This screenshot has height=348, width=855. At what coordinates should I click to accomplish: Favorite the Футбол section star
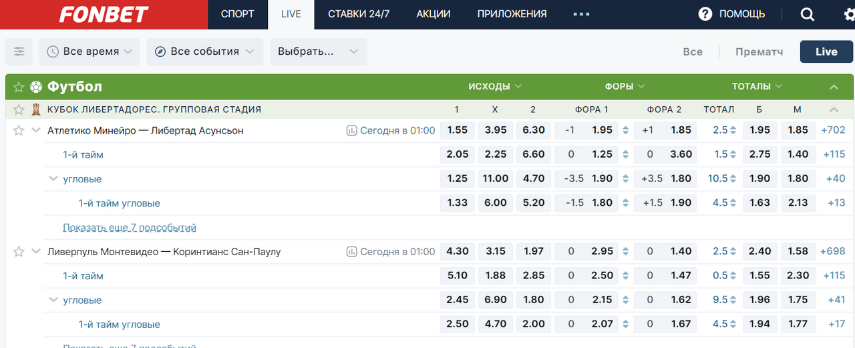pos(19,87)
